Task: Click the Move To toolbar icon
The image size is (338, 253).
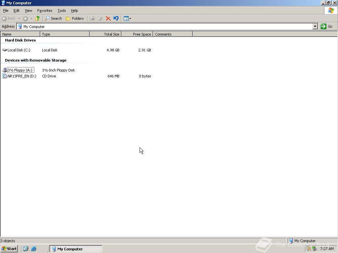Action: 92,18
